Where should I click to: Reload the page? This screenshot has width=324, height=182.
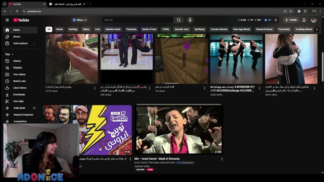click(x=17, y=11)
